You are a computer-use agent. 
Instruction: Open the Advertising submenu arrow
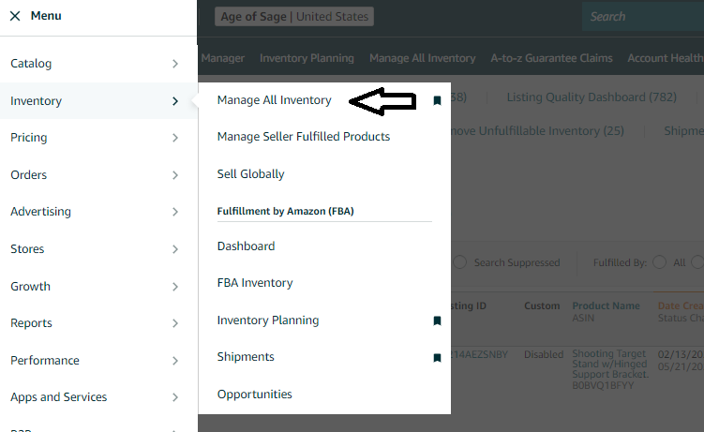click(175, 212)
